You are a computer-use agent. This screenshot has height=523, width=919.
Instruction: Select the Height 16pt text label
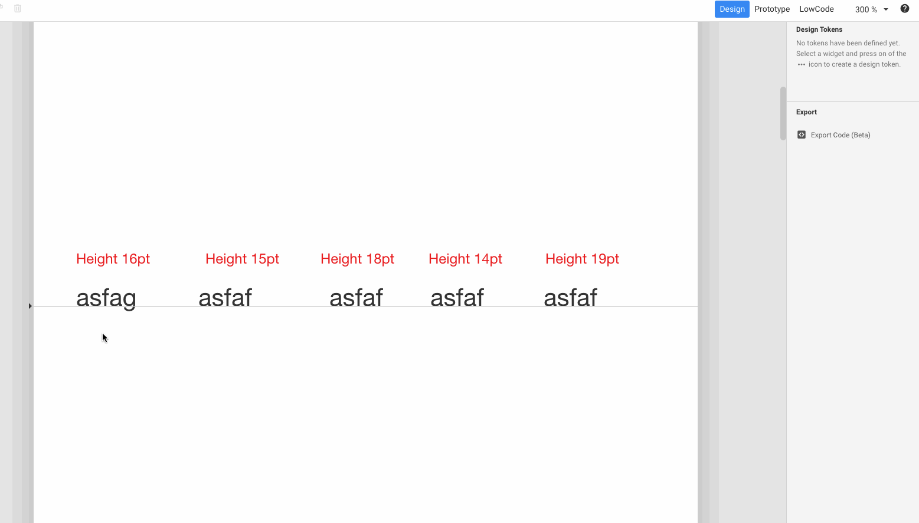113,258
